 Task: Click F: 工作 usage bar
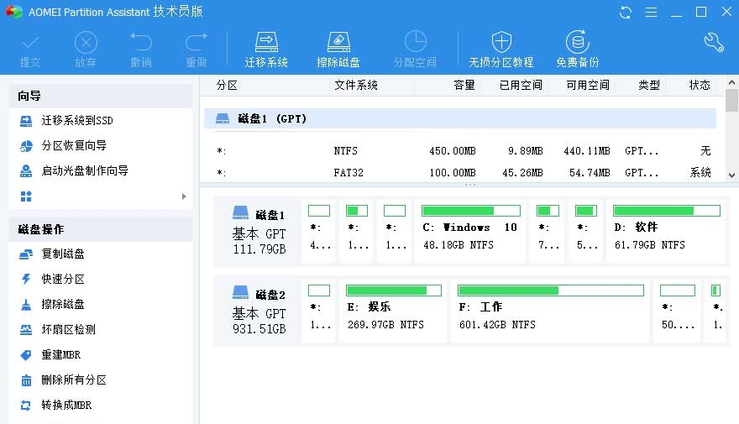[551, 291]
